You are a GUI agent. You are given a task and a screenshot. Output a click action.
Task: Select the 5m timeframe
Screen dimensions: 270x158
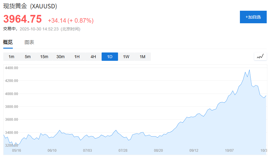(28, 57)
